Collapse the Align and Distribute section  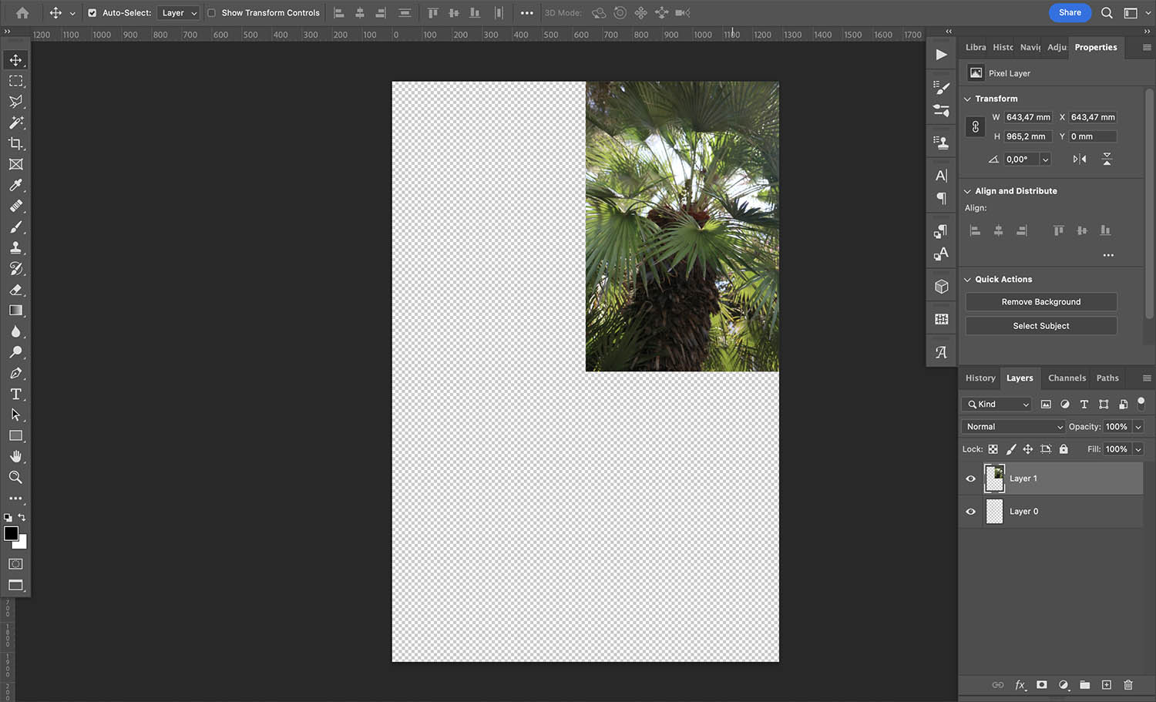968,190
